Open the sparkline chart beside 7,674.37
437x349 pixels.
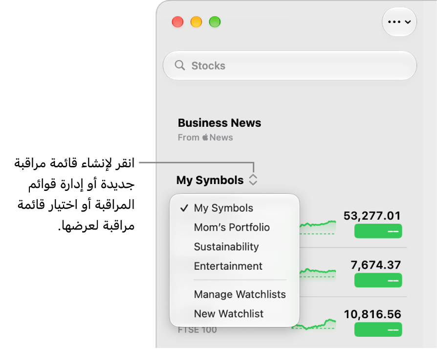click(318, 273)
